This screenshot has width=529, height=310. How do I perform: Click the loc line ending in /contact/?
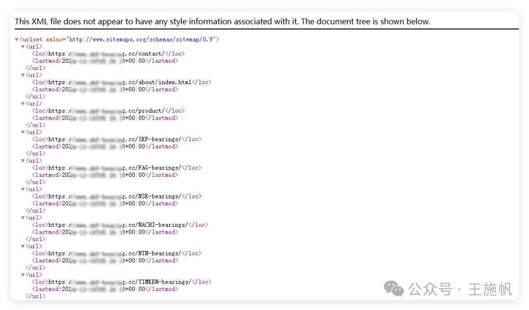pos(108,54)
